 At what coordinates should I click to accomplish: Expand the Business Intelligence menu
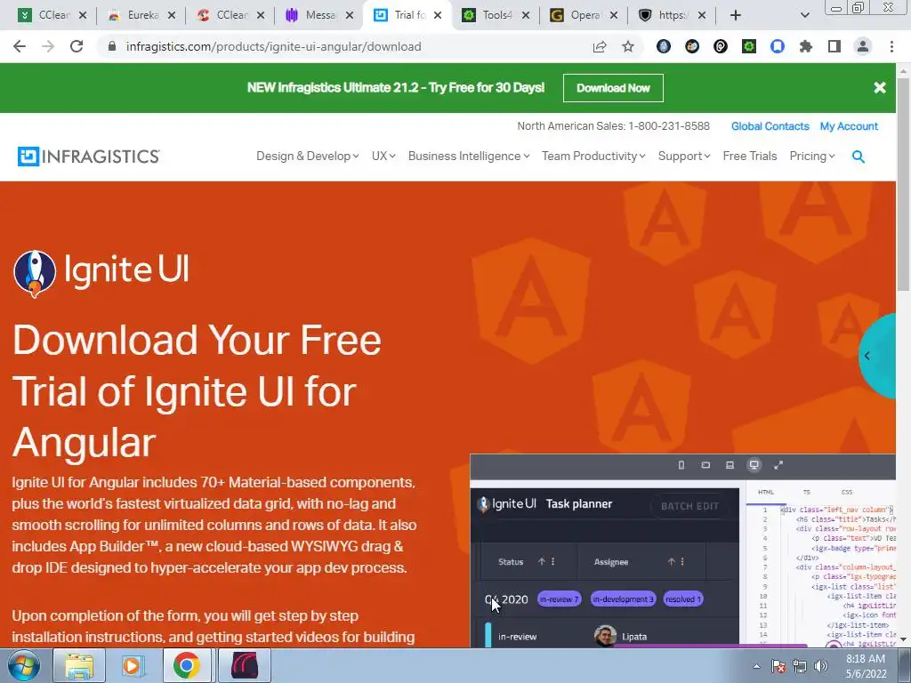point(469,157)
